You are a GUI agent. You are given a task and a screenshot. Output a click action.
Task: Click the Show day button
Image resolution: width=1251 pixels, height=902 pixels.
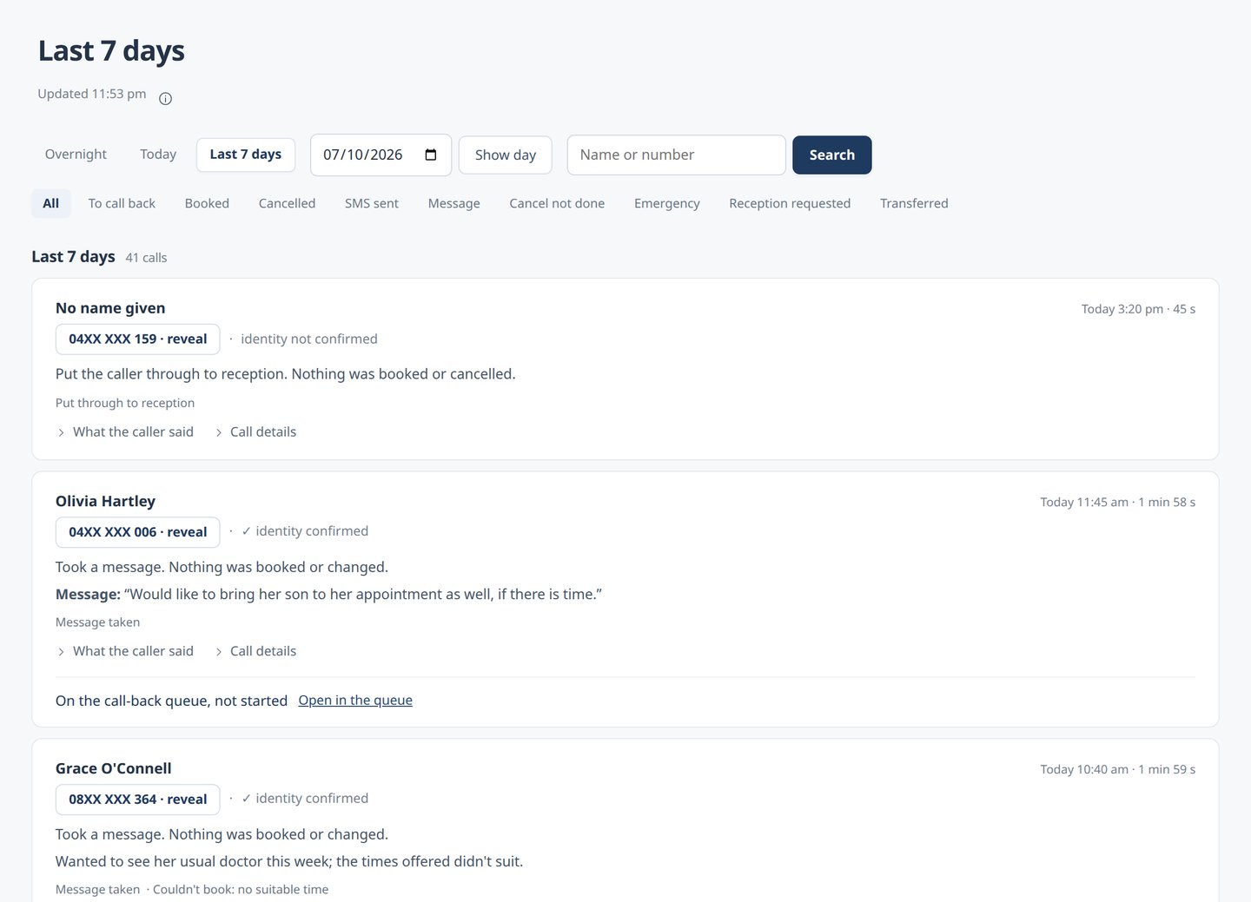(506, 155)
